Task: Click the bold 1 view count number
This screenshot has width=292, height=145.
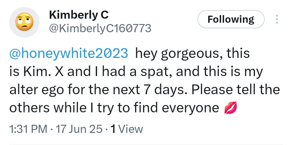Action: [x=113, y=129]
